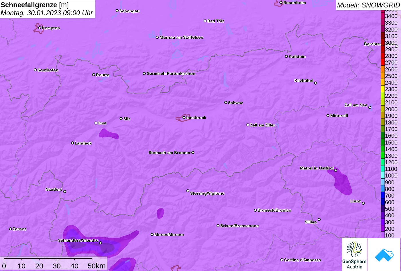This screenshot has width=401, height=271.
Task: Select the Matrei in Osttirol dot
Action: [x=336, y=170]
